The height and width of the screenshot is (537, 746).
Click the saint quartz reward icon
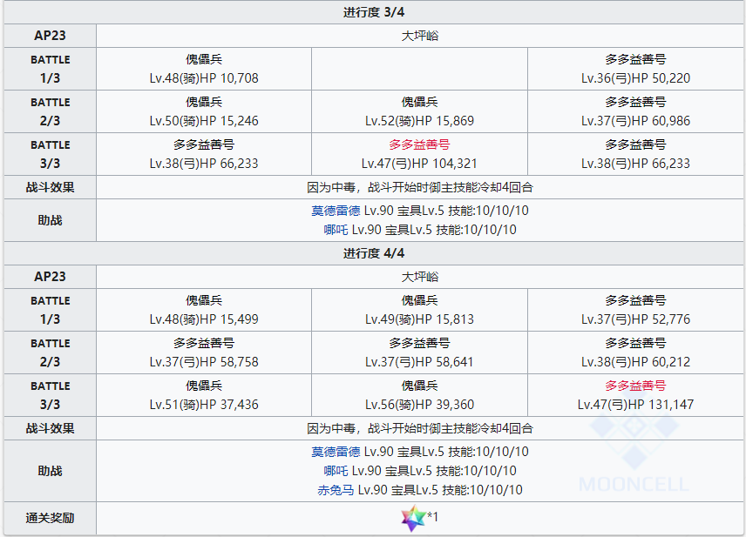[x=413, y=518]
